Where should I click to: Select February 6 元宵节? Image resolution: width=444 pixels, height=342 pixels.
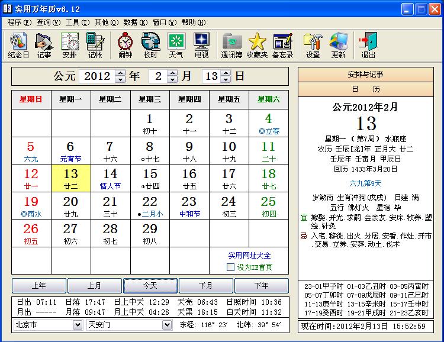point(71,151)
